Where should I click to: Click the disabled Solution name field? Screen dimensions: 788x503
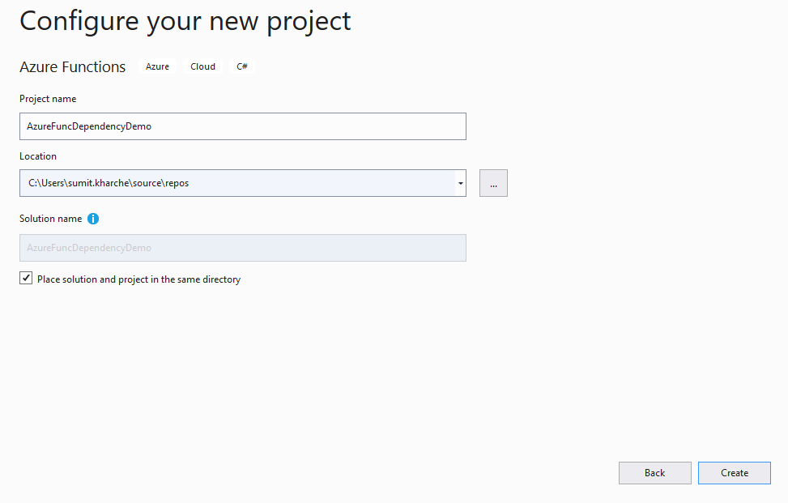point(243,248)
